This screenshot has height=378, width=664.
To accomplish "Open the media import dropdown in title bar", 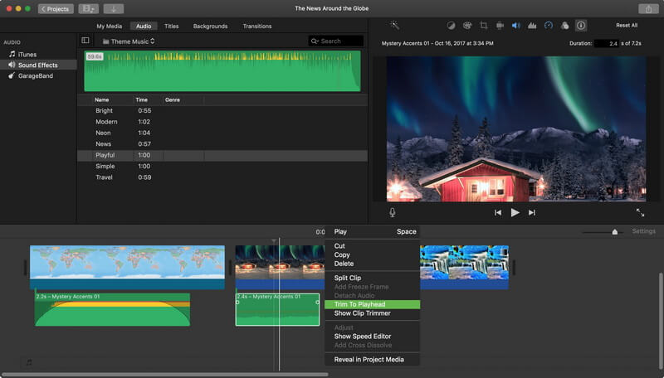I will point(87,8).
